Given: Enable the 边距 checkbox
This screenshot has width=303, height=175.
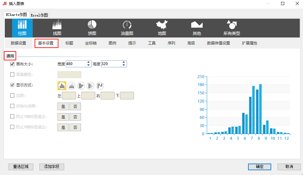Looking at the screenshot, I should (x=12, y=95).
